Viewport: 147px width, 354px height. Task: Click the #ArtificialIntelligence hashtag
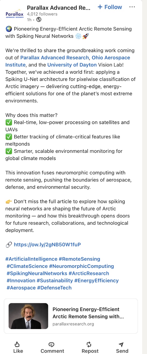pos(31,259)
